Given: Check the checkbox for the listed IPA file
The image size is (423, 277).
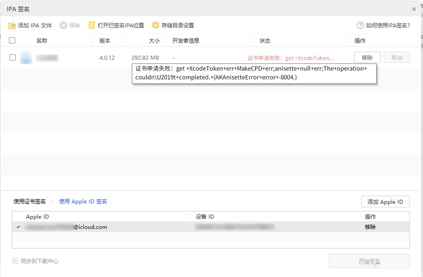Looking at the screenshot, I should pyautogui.click(x=12, y=57).
